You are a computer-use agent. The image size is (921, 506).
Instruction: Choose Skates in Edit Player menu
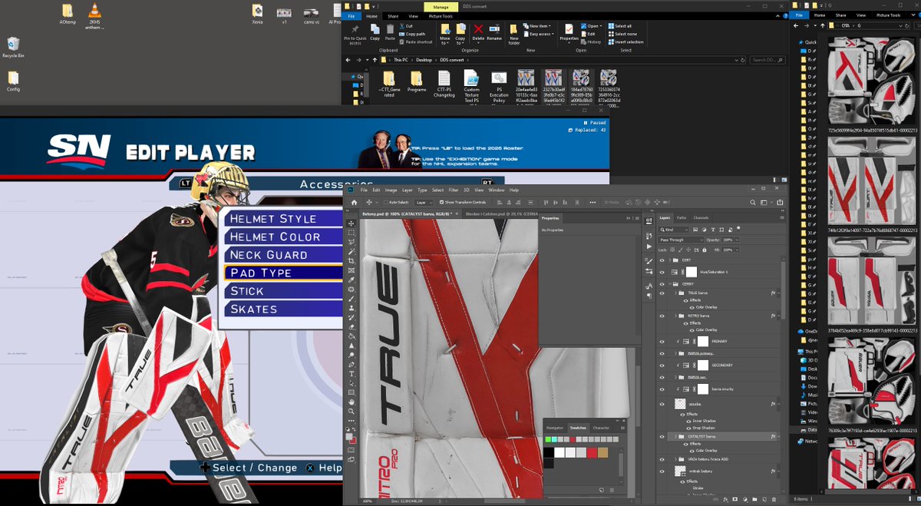[x=283, y=309]
